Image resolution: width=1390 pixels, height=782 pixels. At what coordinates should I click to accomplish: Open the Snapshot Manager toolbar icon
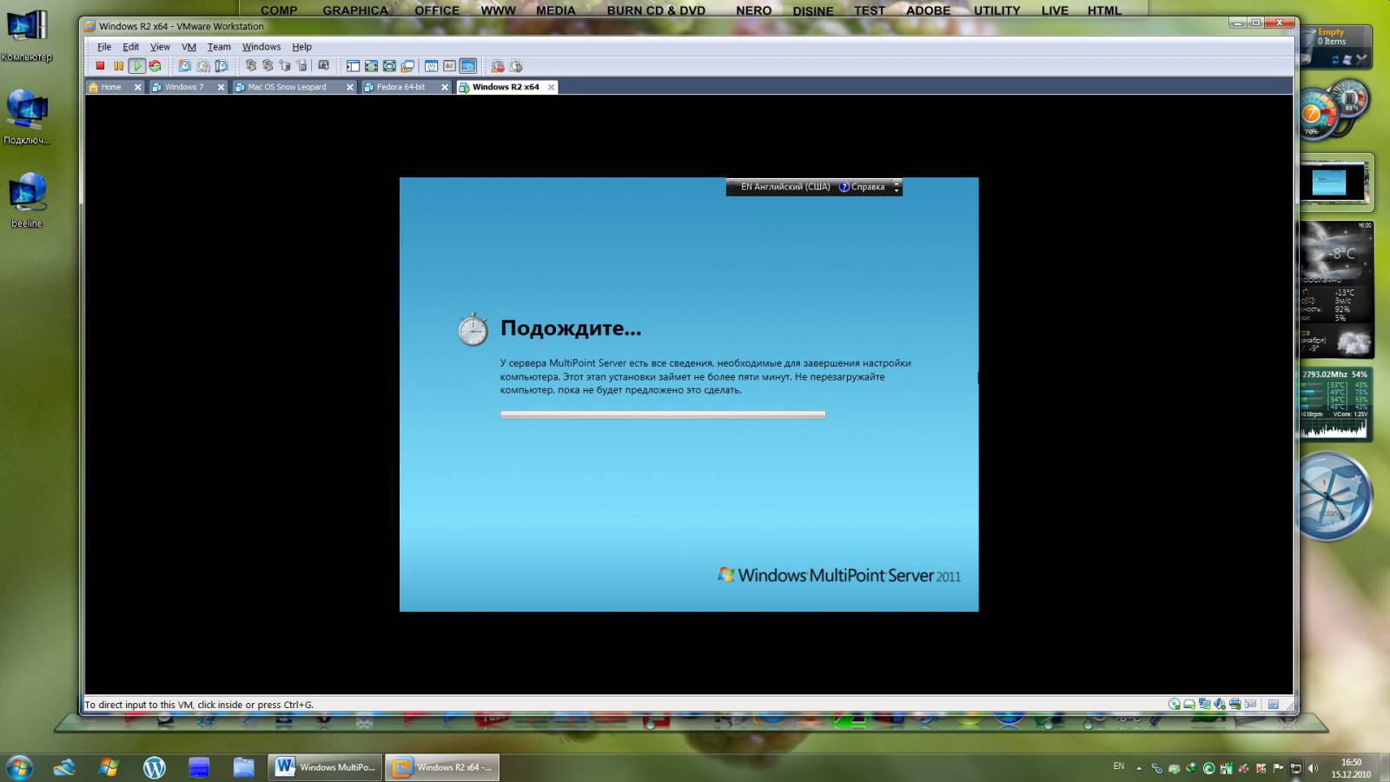tap(222, 66)
